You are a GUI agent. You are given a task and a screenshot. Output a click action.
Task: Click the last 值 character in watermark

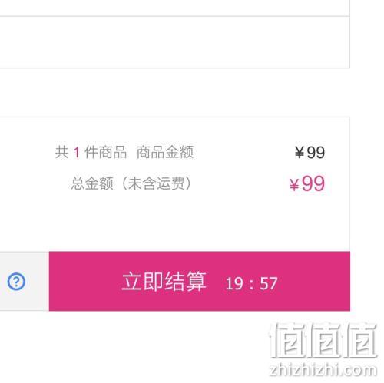(359, 340)
